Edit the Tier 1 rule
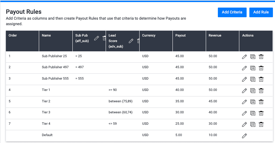 tap(244, 91)
